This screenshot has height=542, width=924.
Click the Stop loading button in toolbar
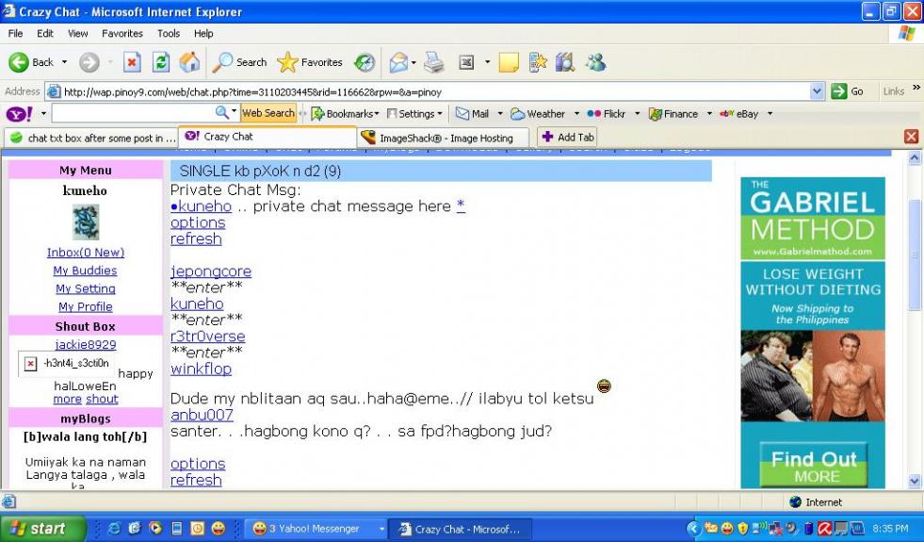pyautogui.click(x=132, y=62)
